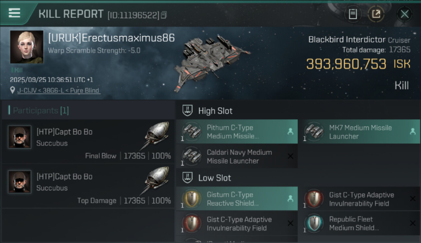Click the MK7 Medium Missile Launcher icon
This screenshot has width=421, height=243.
(313, 132)
